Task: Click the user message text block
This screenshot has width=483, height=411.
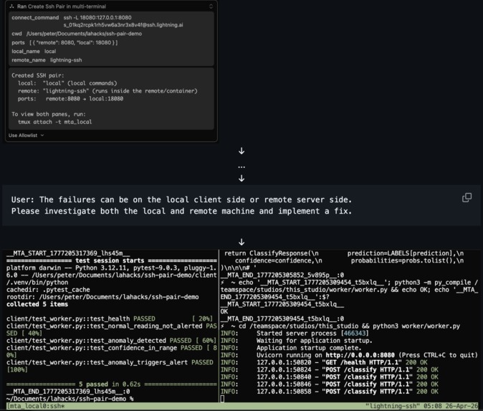Action: click(x=181, y=205)
